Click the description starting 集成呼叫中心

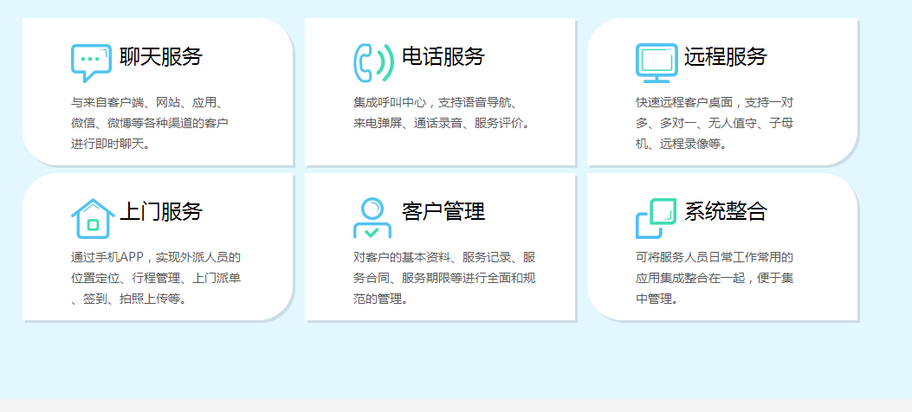[x=442, y=113]
